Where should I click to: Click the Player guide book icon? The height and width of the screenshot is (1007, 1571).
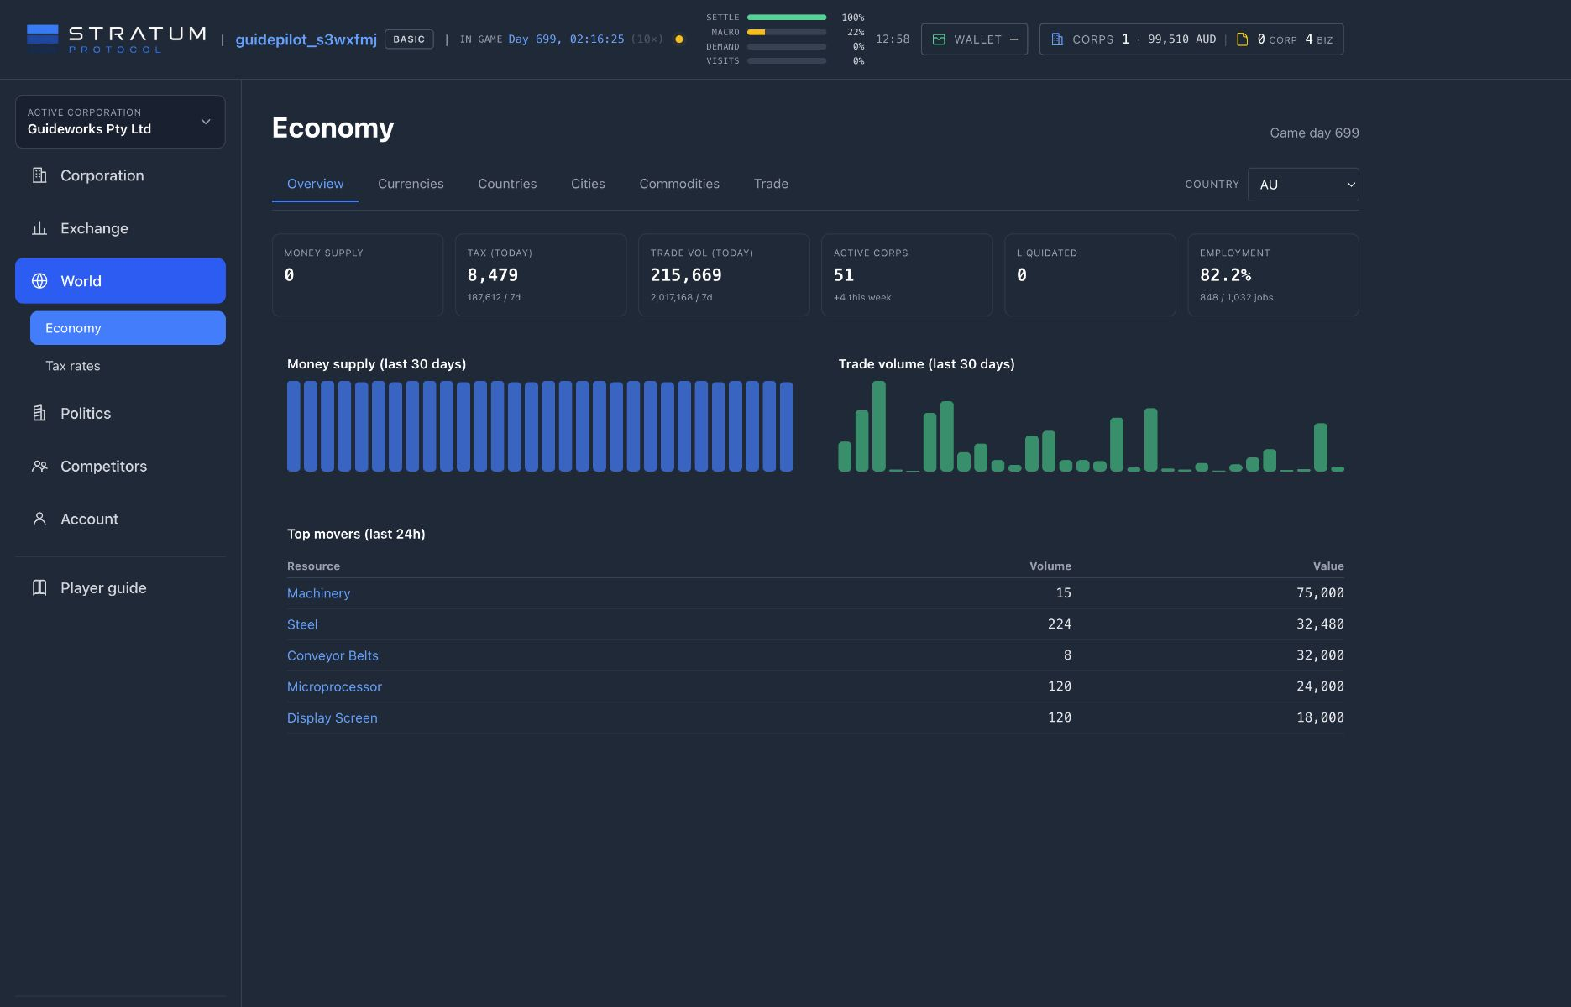39,587
